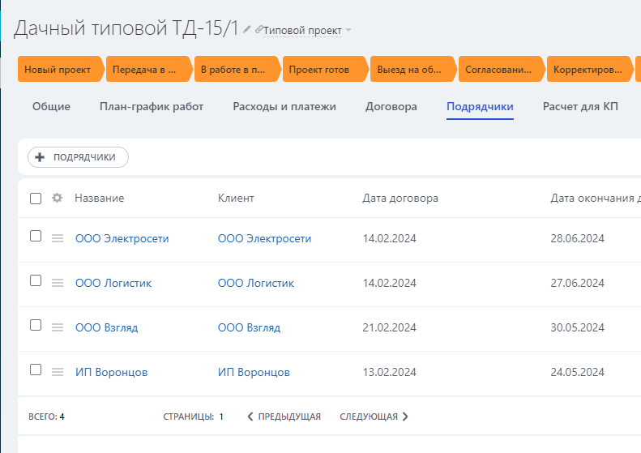
Task: Go to previous page with Предыдущая
Action: [x=284, y=417]
